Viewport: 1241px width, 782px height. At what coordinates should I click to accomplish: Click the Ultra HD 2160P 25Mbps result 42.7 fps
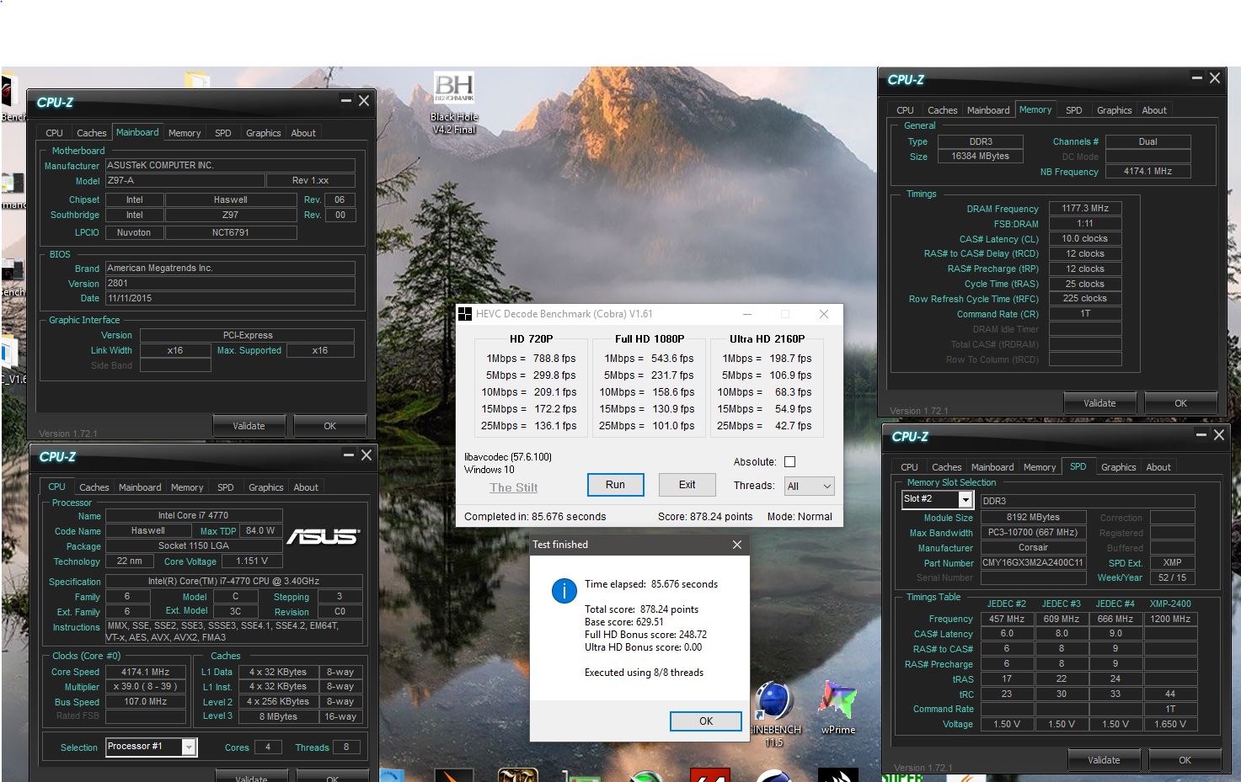[794, 426]
